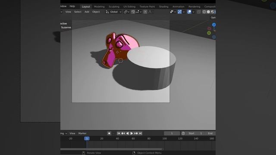Play the animation forward
This screenshot has width=276, height=155.
click(x=132, y=133)
